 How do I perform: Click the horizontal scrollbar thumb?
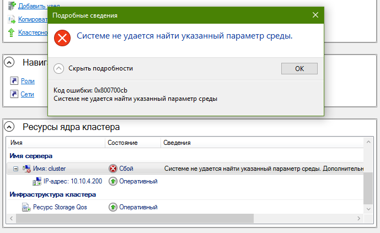(135, 218)
